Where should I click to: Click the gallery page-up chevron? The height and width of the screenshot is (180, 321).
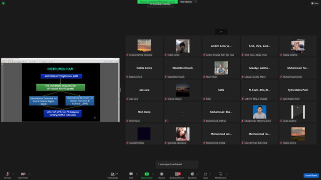(221, 31)
